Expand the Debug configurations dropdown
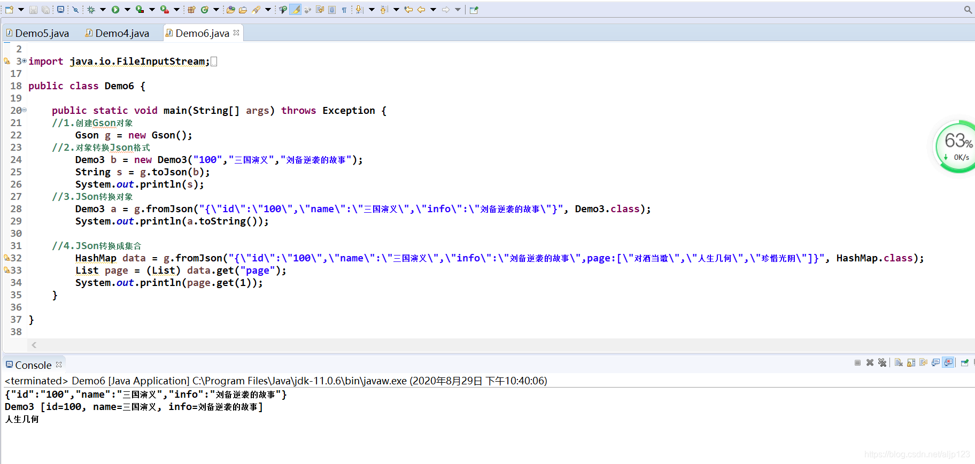Viewport: 975px width, 464px height. coord(103,10)
